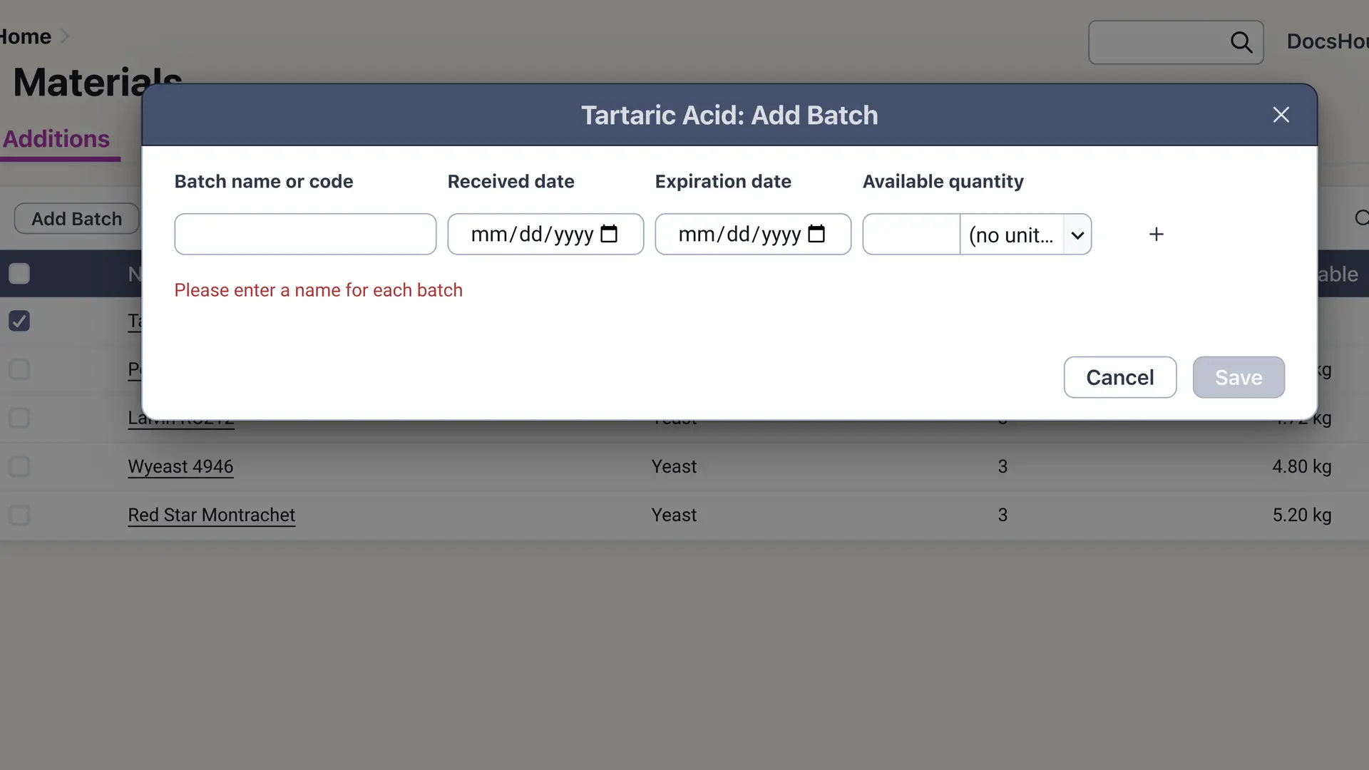Screen dimensions: 1369x770
Task: Uncheck the Tartaric Acid row checkbox
Action: (19, 321)
